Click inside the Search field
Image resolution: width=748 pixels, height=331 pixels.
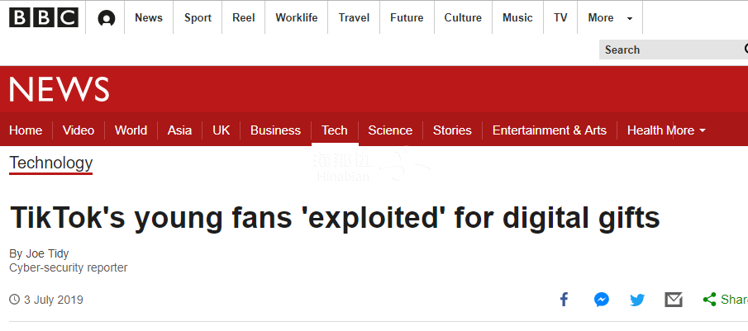[x=674, y=50]
